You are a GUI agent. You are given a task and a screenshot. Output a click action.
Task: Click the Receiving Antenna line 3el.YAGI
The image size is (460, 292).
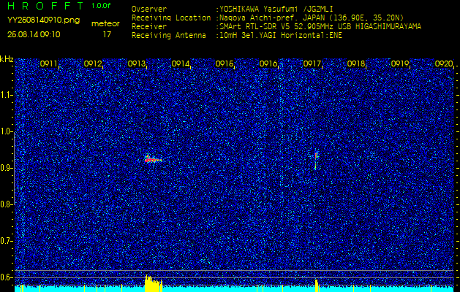click(237, 36)
